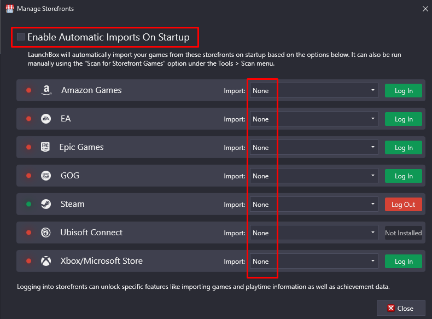This screenshot has width=432, height=319.
Task: Log in to Epic Games
Action: [404, 148]
